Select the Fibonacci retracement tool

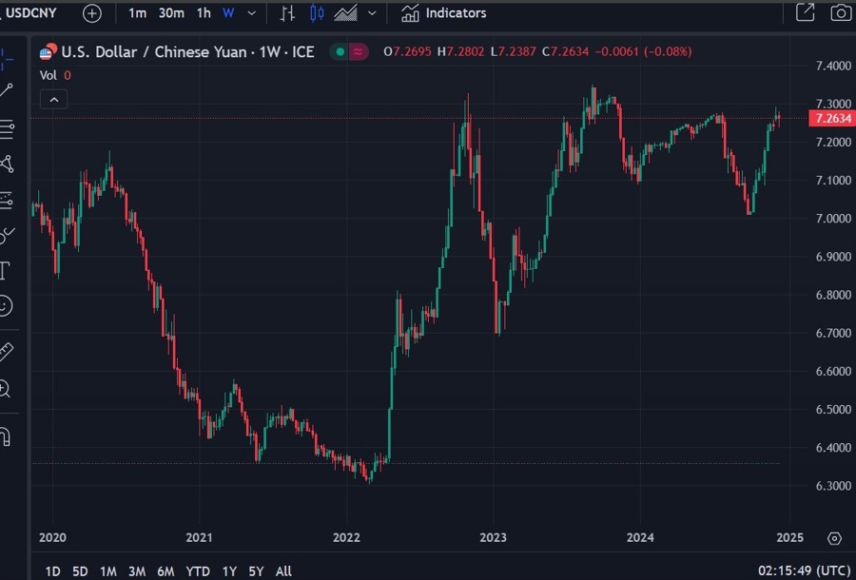tap(7, 129)
